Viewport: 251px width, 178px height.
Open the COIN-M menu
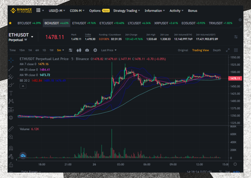[77, 11]
